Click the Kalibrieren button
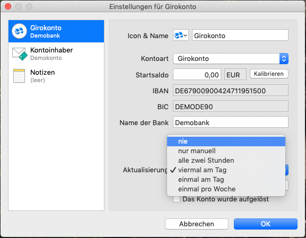Screen dimensions: 306x238 point(269,74)
